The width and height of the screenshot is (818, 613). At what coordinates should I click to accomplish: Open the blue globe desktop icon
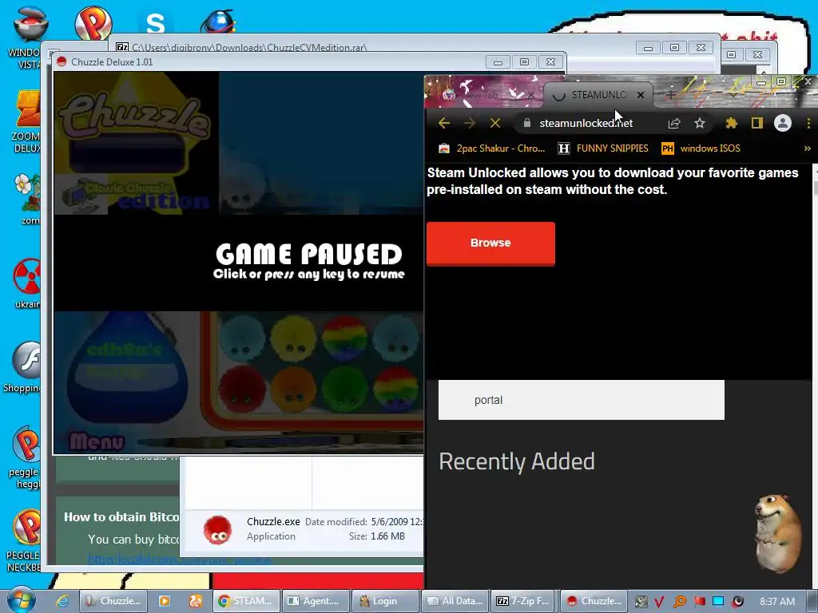(218, 22)
